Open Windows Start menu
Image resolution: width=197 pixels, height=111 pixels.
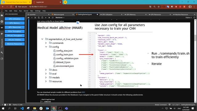[x=3, y=108]
